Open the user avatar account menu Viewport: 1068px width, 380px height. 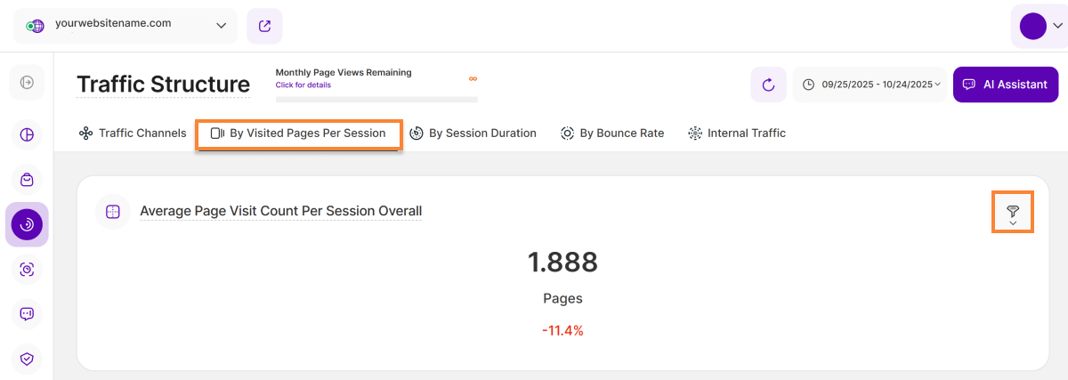click(x=1039, y=26)
